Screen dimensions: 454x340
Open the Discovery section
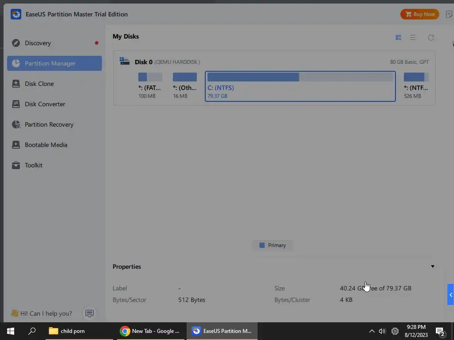coord(55,43)
